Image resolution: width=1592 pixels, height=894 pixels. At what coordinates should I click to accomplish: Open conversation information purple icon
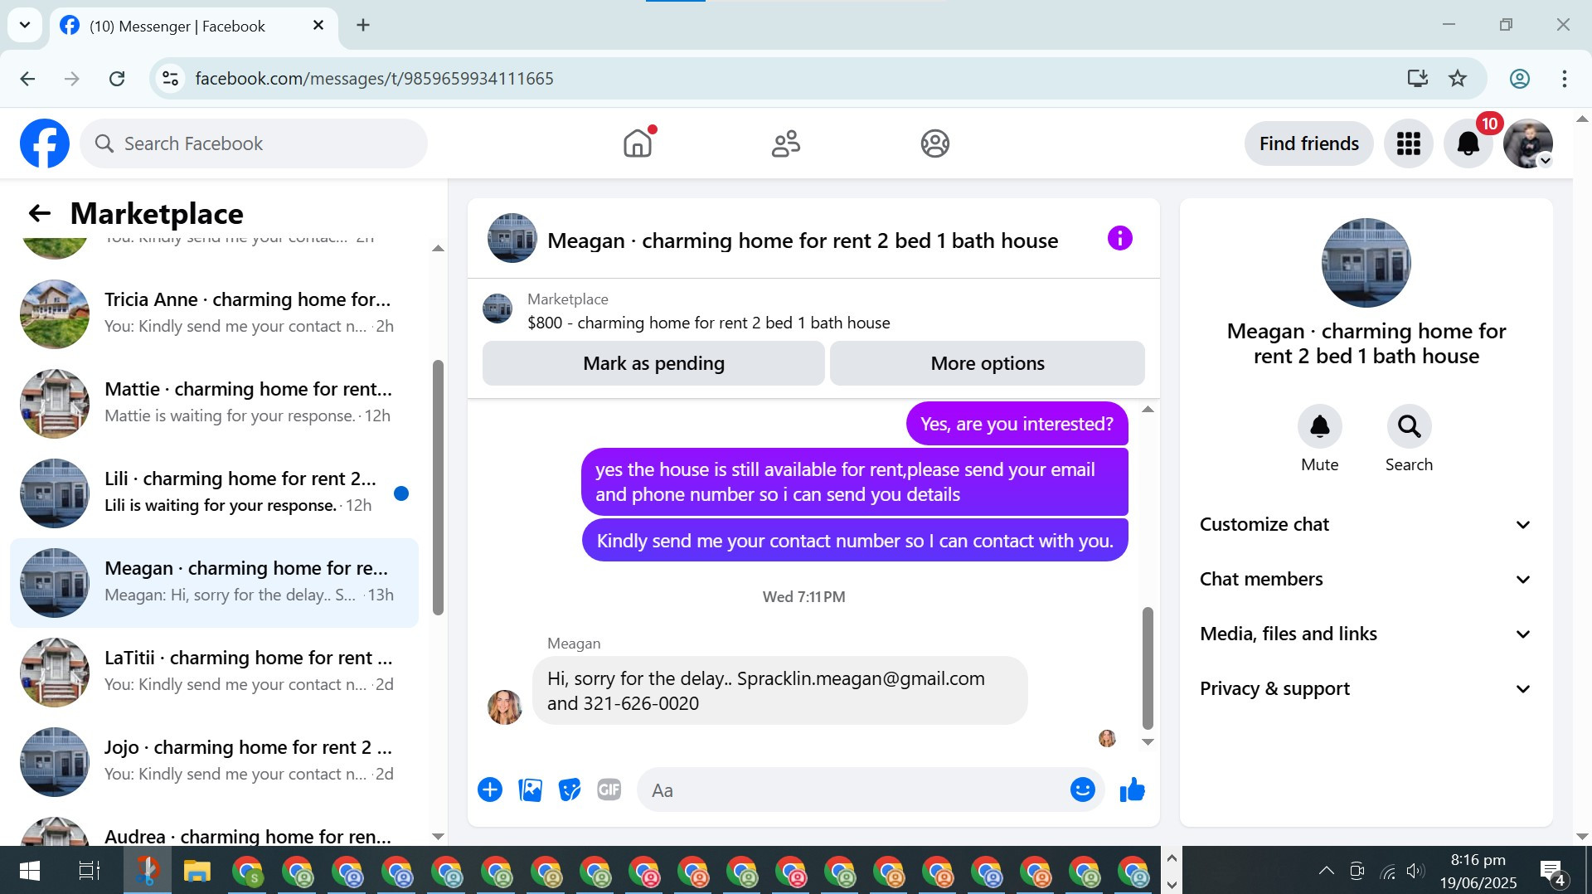tap(1119, 239)
